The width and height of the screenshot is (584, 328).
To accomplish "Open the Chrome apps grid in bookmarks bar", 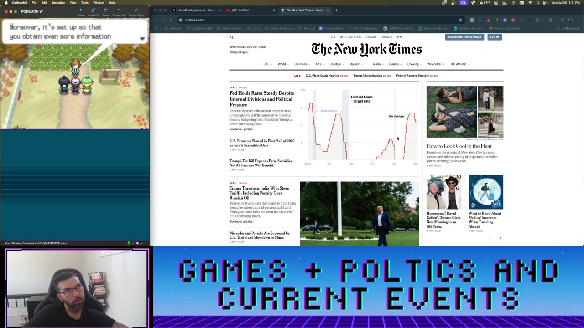I will point(155,28).
